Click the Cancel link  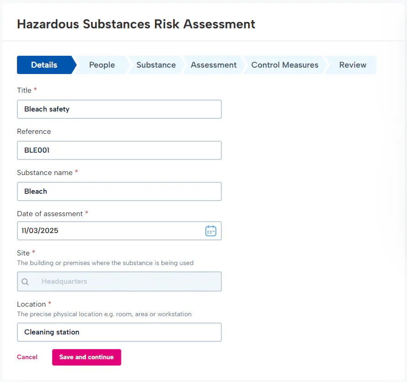[27, 357]
